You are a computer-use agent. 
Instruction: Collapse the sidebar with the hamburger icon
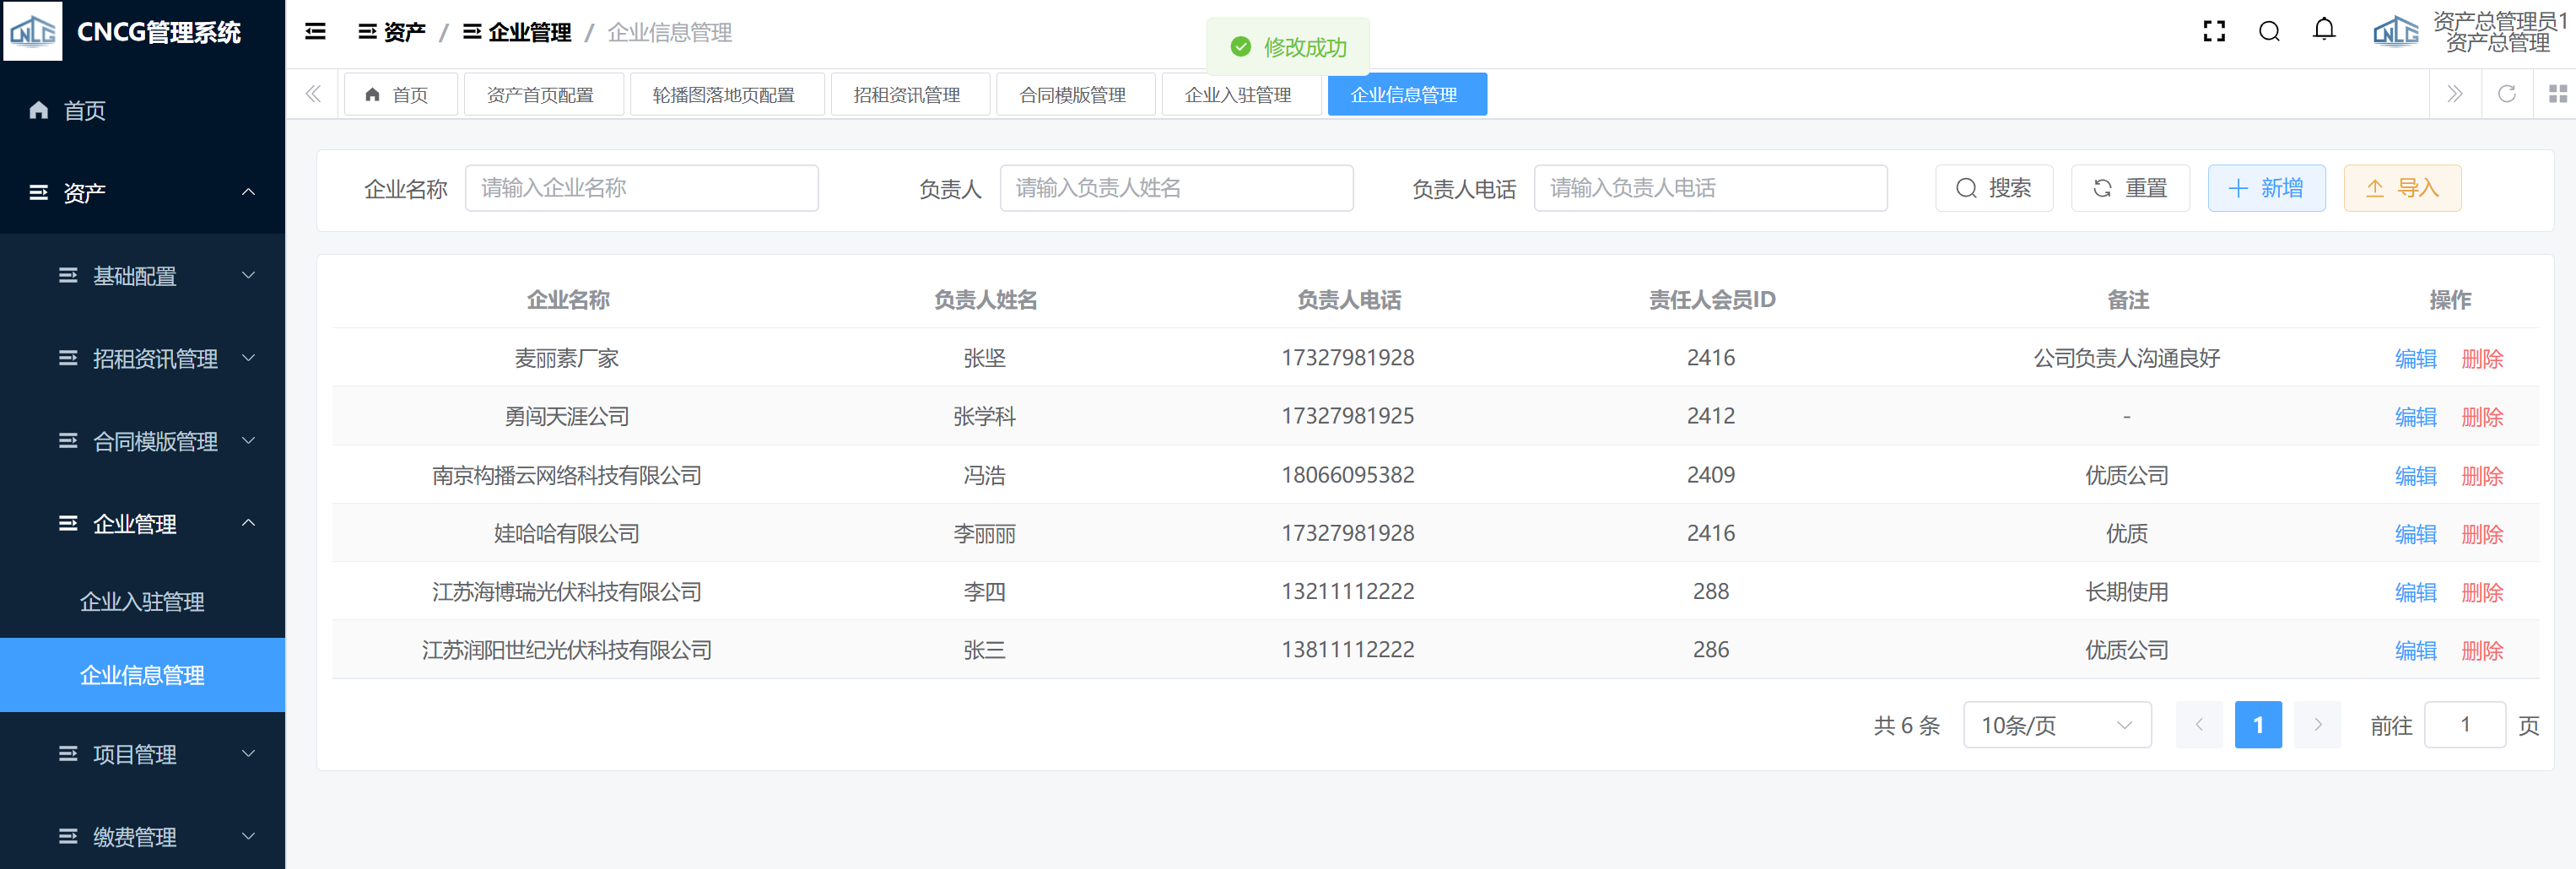(x=315, y=32)
